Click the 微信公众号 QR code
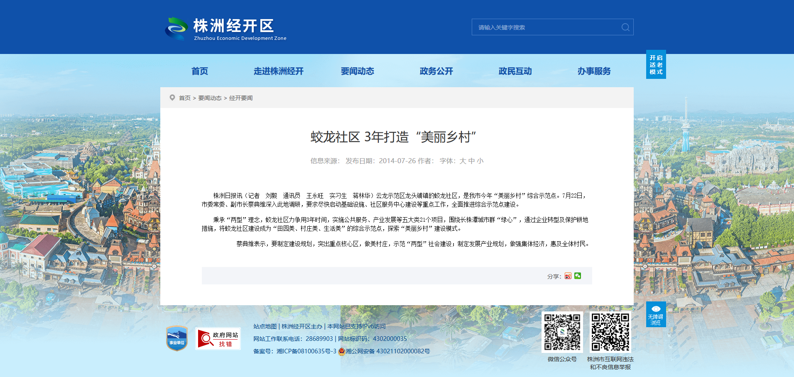The height and width of the screenshot is (377, 794). [x=562, y=332]
